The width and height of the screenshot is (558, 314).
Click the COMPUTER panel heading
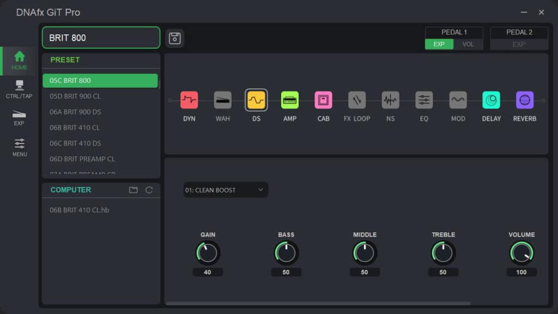point(71,190)
